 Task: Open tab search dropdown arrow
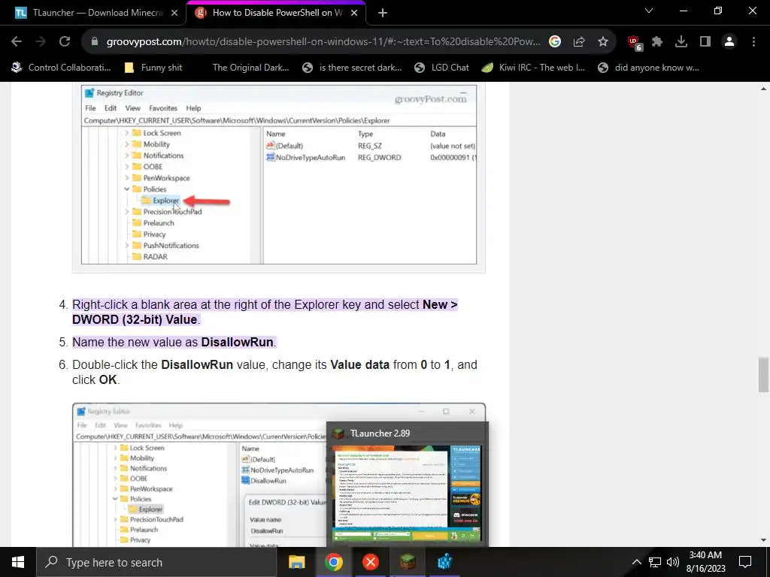[649, 11]
